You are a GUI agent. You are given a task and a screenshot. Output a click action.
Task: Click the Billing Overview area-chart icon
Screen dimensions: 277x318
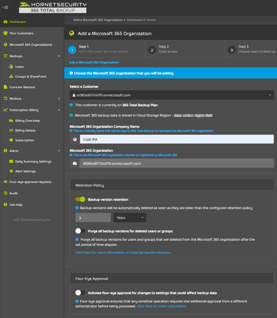coord(11,120)
